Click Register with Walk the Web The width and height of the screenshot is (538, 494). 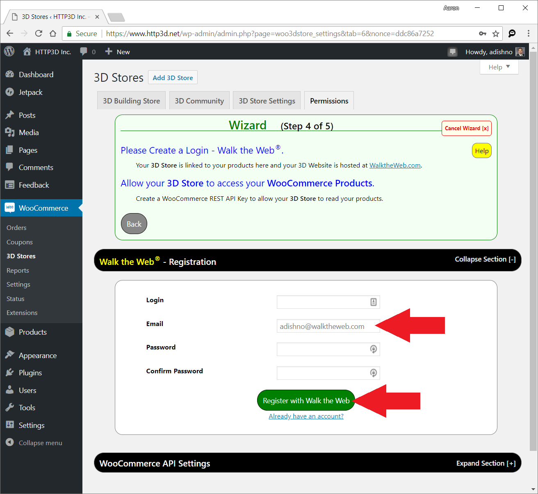pyautogui.click(x=306, y=400)
